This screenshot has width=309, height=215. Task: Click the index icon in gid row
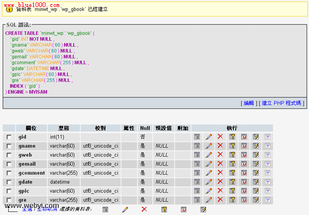point(256,137)
